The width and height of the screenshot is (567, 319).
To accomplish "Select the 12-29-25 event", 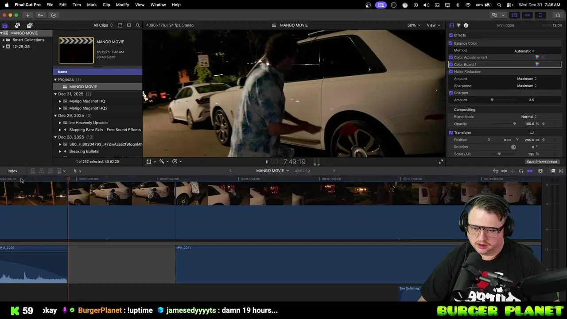I will click(x=21, y=47).
